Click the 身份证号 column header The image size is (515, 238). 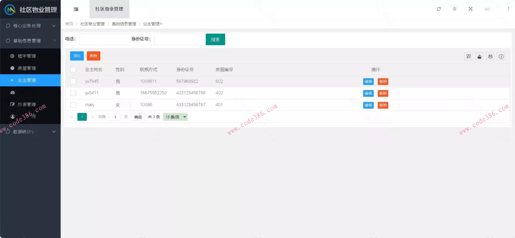click(x=185, y=70)
